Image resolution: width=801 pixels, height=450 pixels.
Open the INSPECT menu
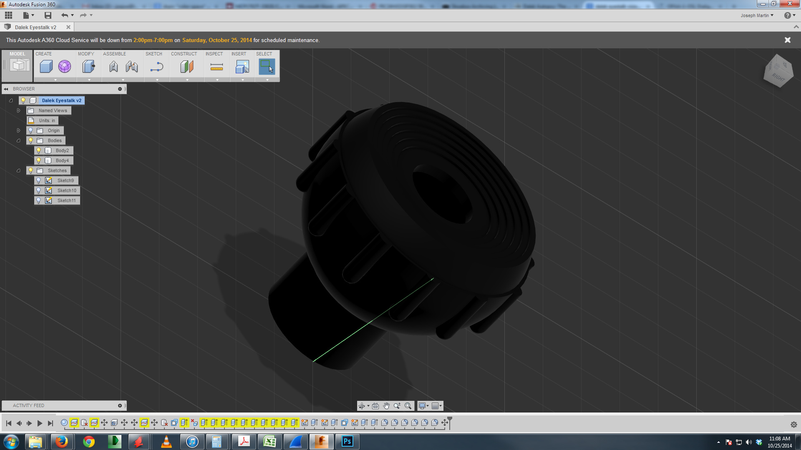pos(214,54)
